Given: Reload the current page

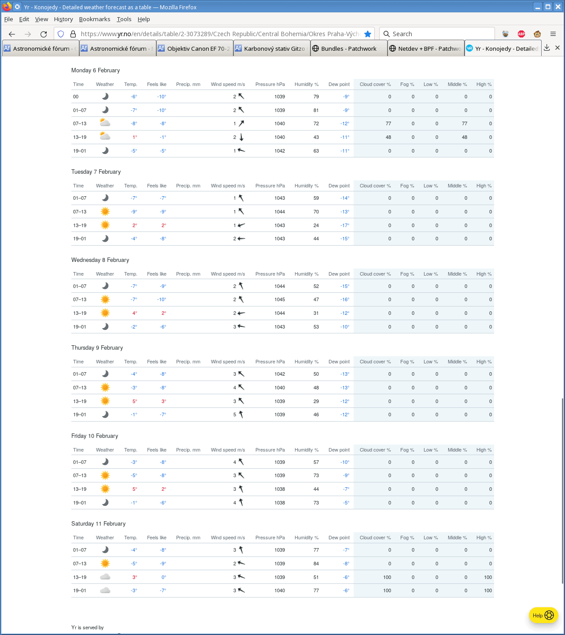Looking at the screenshot, I should coord(44,34).
